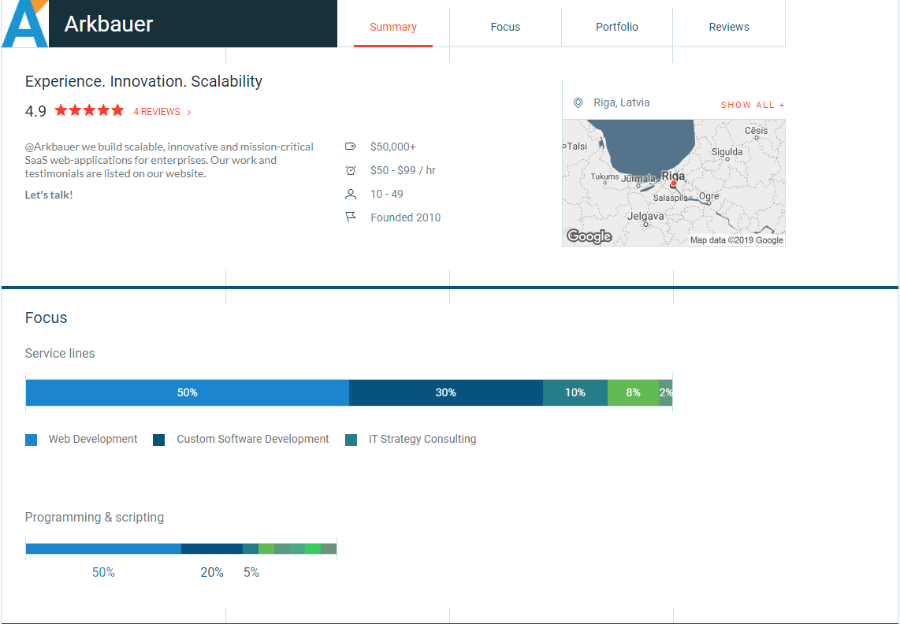
Task: Click the Arkbauer company name heading
Action: 109,24
